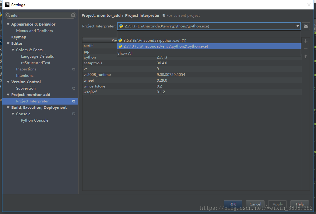This screenshot has height=214, width=316.
Task: Click version 0.29.0 of wheel
Action: [x=162, y=80]
